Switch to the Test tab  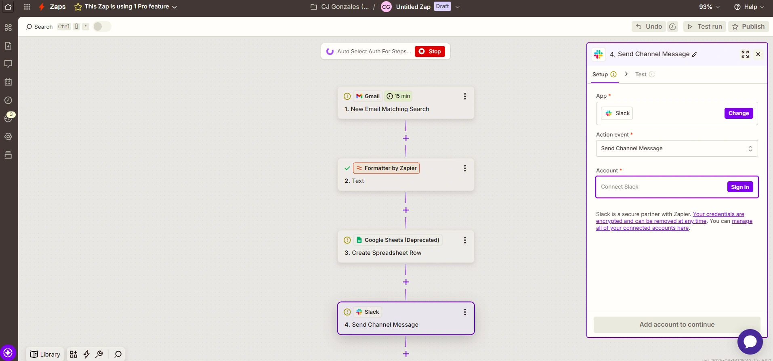pyautogui.click(x=645, y=74)
